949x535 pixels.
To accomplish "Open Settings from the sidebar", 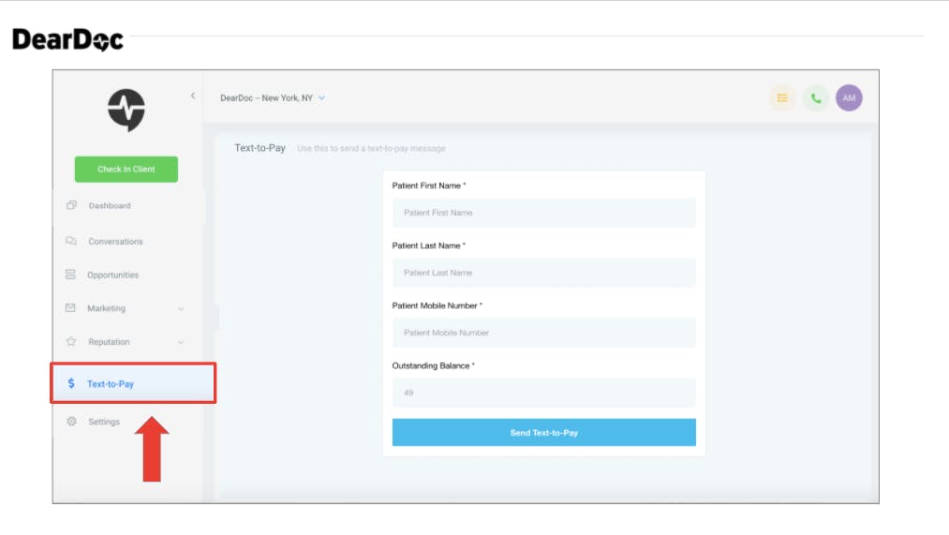I will [104, 422].
